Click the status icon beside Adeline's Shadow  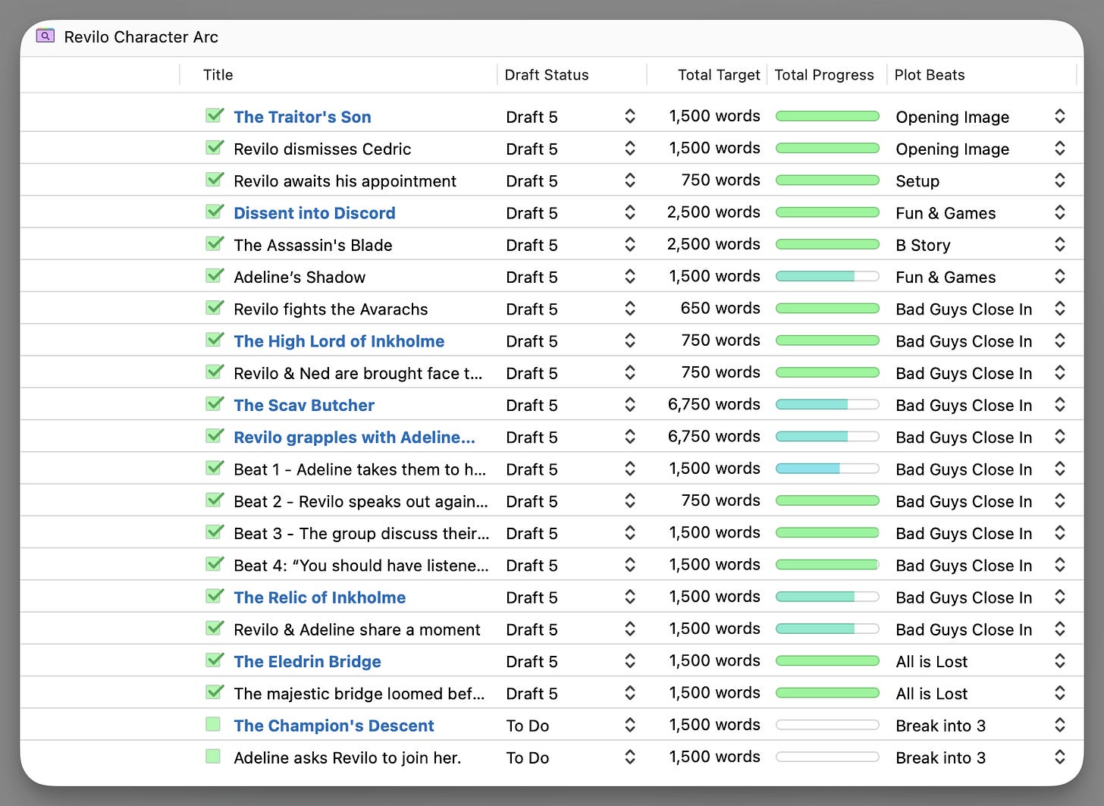pos(215,276)
